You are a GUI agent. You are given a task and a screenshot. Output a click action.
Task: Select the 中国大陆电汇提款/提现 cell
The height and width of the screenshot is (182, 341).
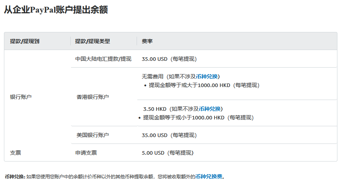(x=103, y=59)
